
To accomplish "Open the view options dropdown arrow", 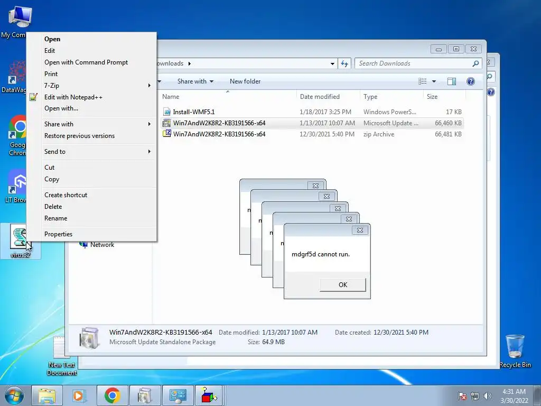I will [x=434, y=81].
